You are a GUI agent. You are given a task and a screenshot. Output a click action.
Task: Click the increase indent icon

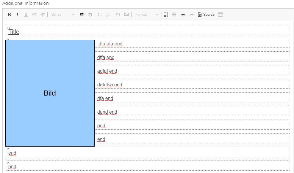click(43, 15)
